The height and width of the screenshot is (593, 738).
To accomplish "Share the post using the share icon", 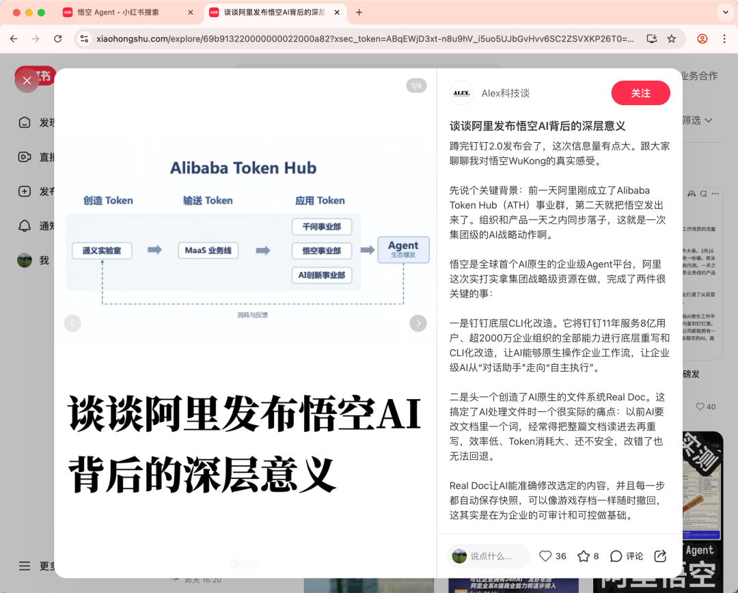I will click(x=659, y=556).
